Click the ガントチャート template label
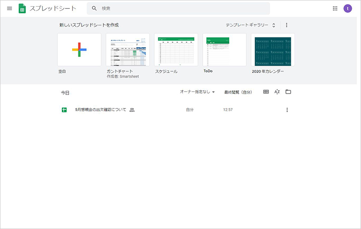 pos(119,71)
